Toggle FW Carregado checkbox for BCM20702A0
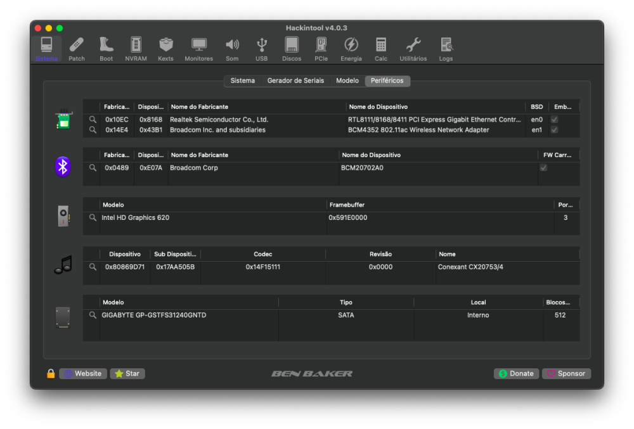 click(x=543, y=168)
